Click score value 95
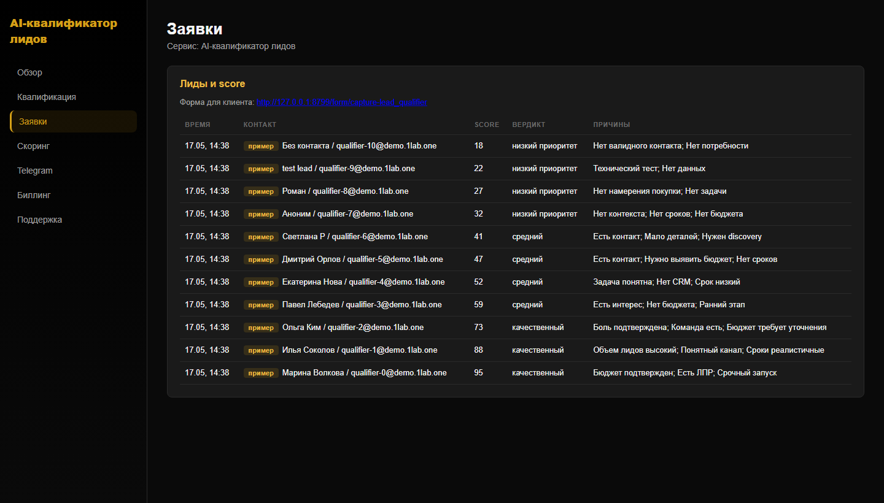884x503 pixels. pyautogui.click(x=479, y=373)
